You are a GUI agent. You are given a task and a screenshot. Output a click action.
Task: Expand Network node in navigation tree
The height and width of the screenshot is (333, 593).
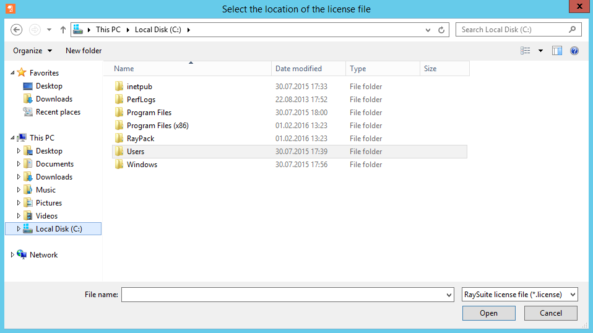13,255
